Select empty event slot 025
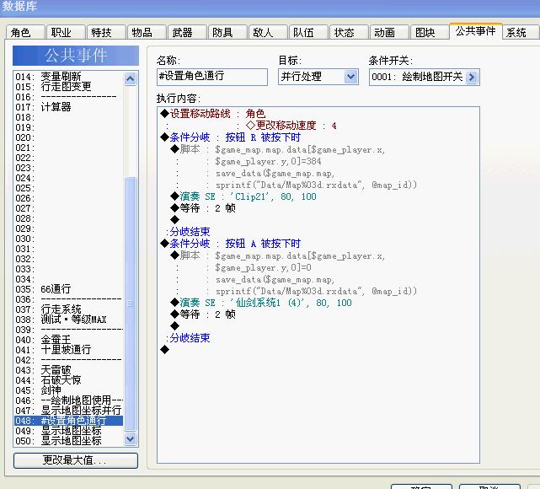The height and width of the screenshot is (489, 540). pos(68,188)
